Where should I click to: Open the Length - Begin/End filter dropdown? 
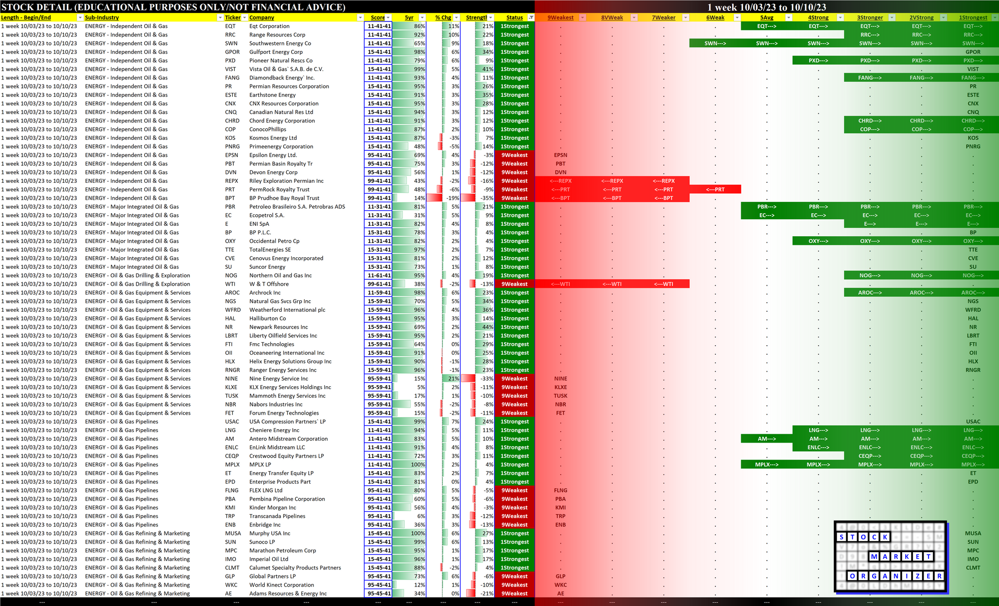click(x=80, y=17)
